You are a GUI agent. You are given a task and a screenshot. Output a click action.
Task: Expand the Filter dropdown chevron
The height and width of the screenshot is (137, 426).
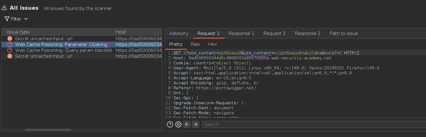26,19
